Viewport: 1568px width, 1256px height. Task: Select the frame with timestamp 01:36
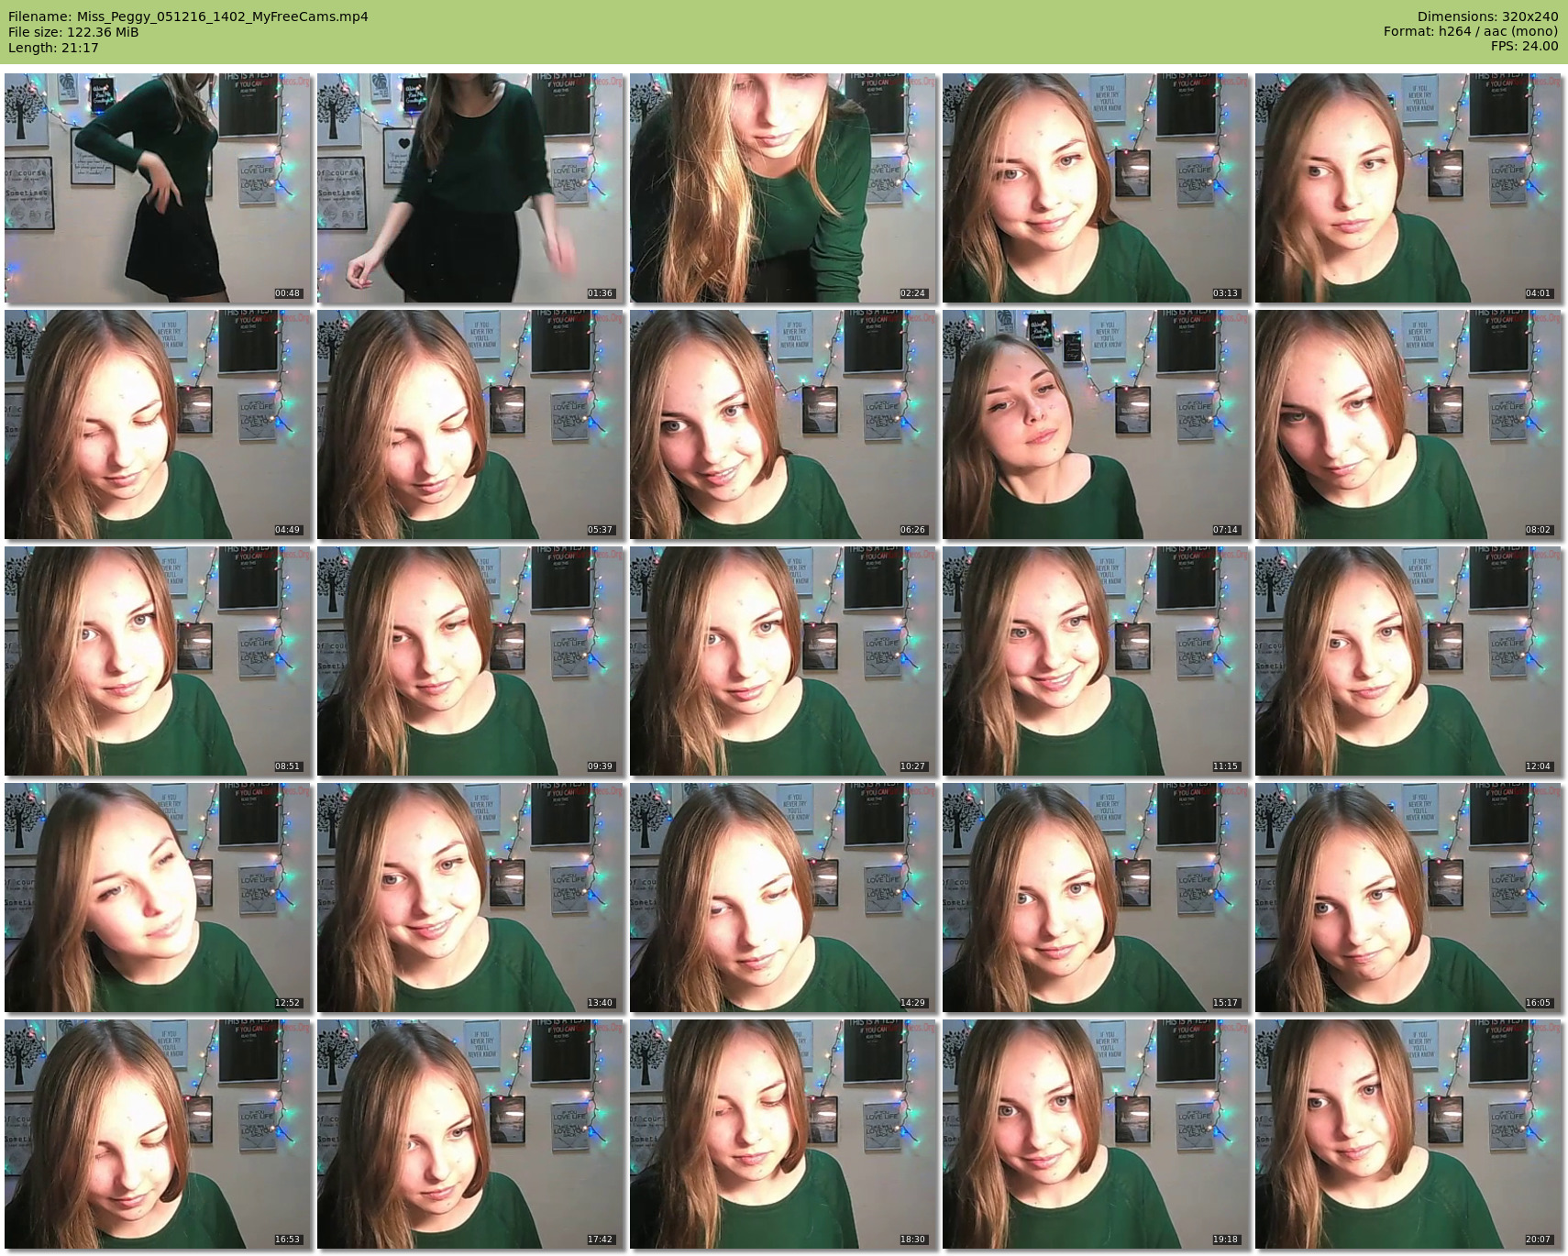(470, 188)
